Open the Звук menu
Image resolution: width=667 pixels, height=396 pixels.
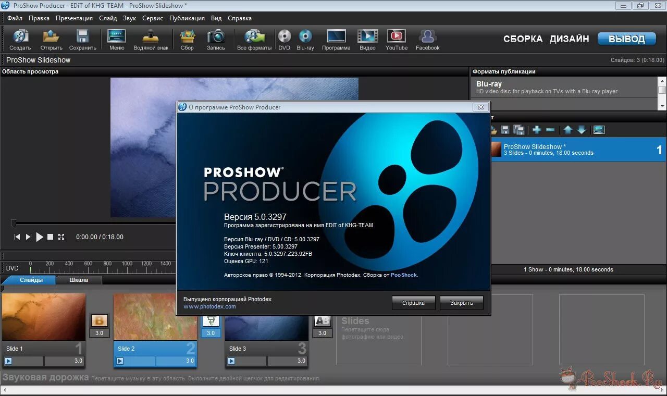(x=129, y=18)
